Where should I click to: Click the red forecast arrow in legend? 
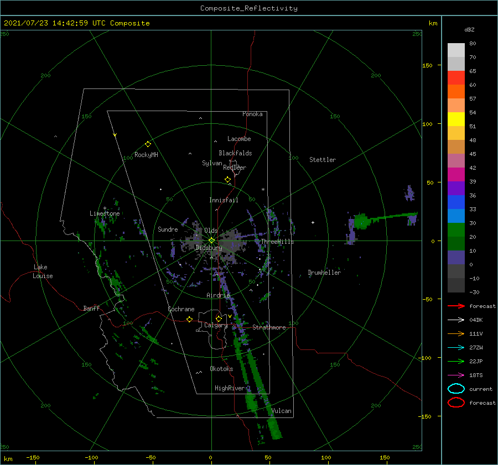click(456, 306)
